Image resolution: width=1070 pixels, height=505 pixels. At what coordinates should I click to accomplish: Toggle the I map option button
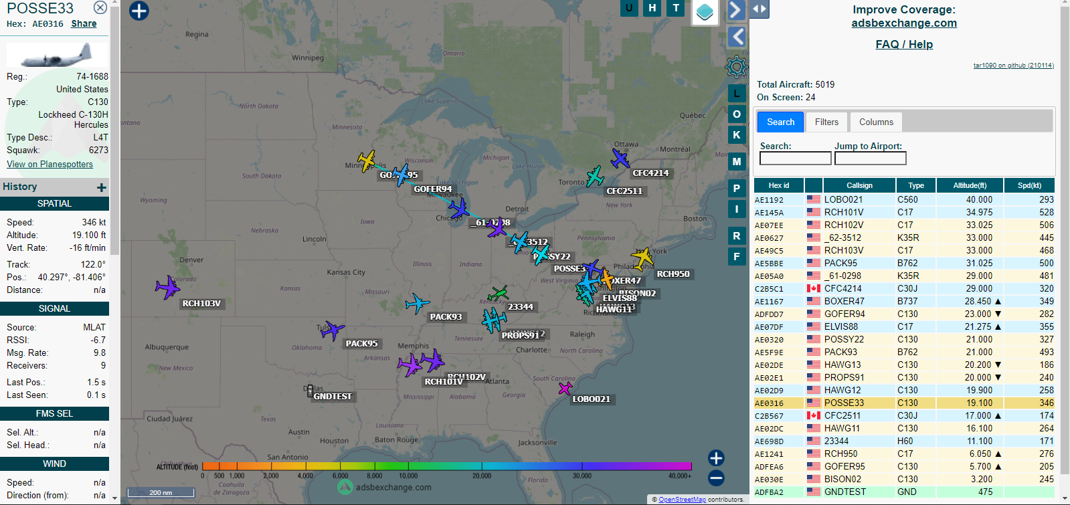coord(737,209)
